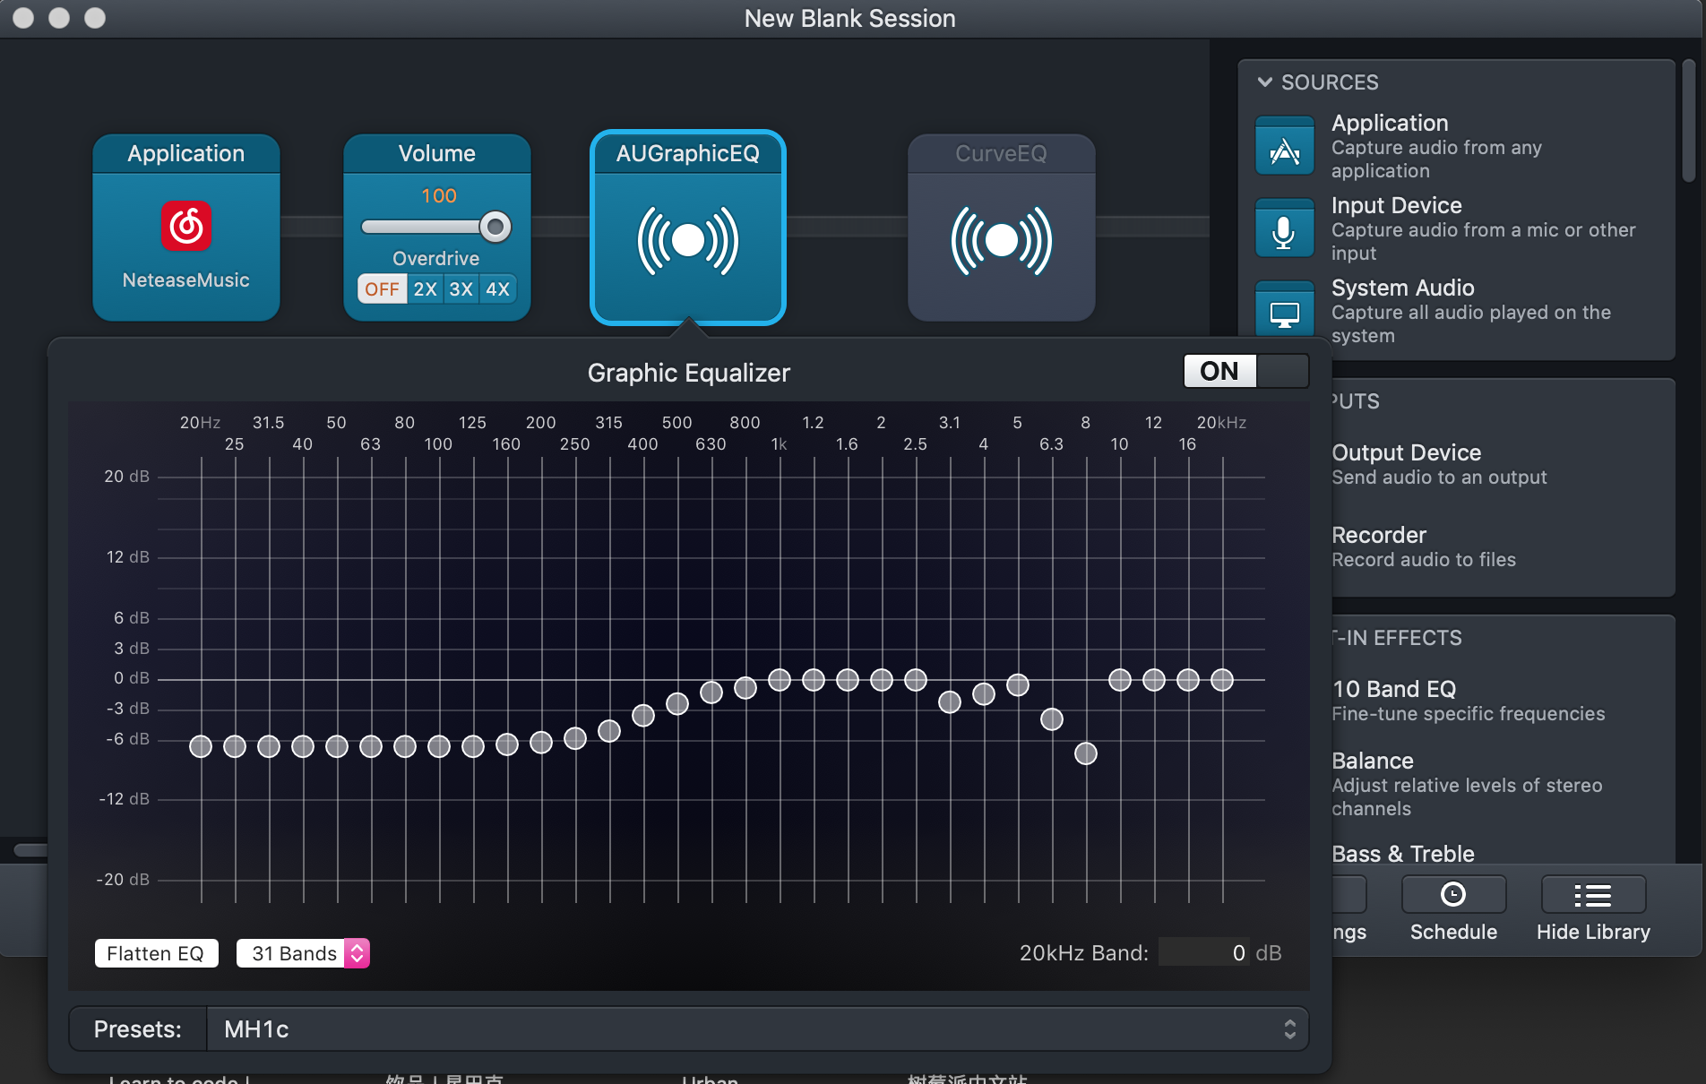Click the Volume slider knob
The image size is (1706, 1084).
pos(495,227)
